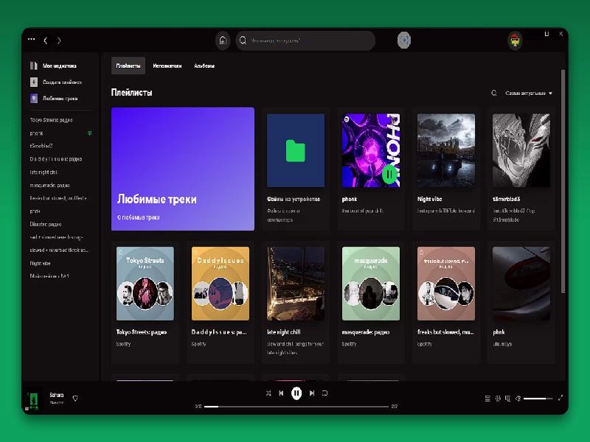Open late night chill playlist cover
This screenshot has width=590, height=442.
pos(296,284)
